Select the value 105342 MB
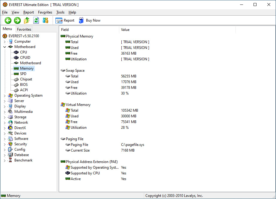This screenshot has width=276, height=199. [x=129, y=110]
